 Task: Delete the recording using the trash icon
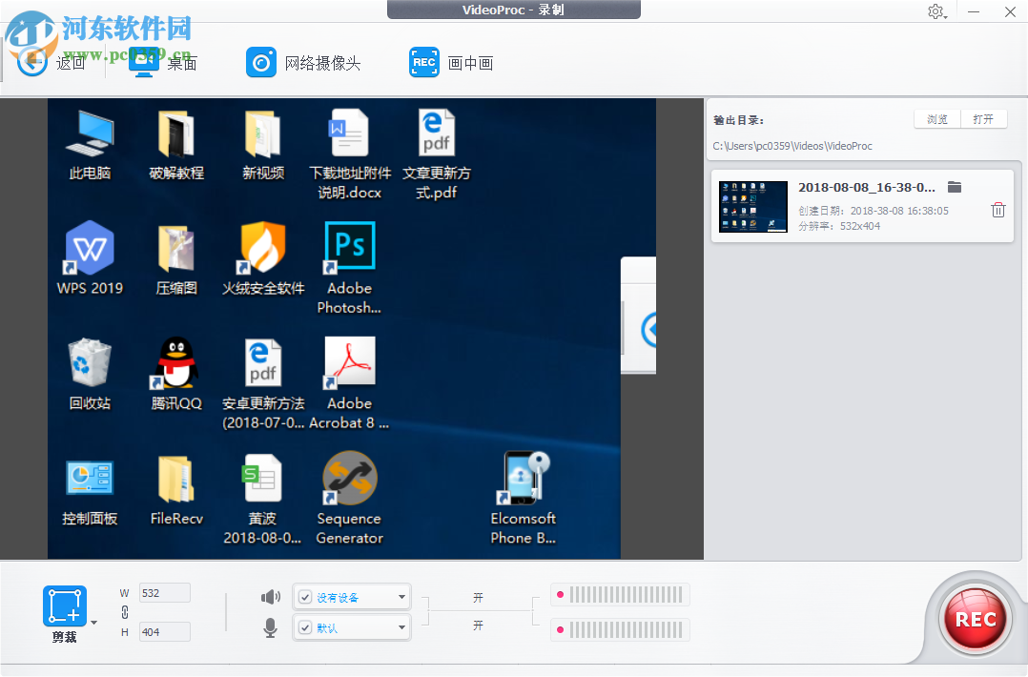[997, 210]
